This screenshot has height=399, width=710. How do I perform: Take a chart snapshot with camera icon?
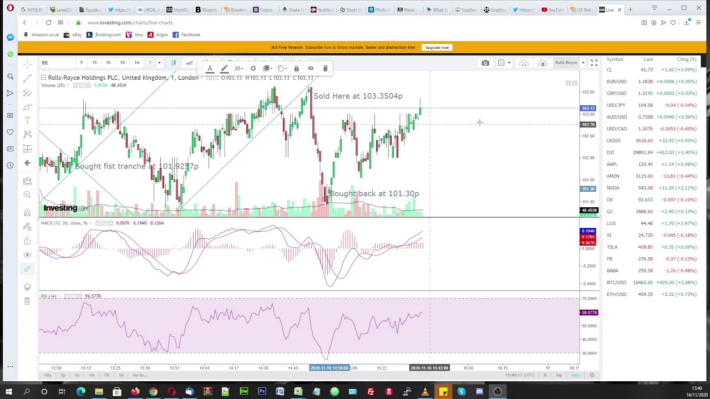[x=485, y=63]
